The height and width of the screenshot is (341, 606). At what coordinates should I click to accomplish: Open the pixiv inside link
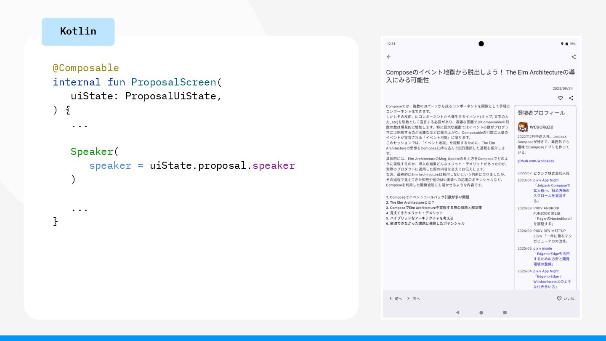[542, 248]
